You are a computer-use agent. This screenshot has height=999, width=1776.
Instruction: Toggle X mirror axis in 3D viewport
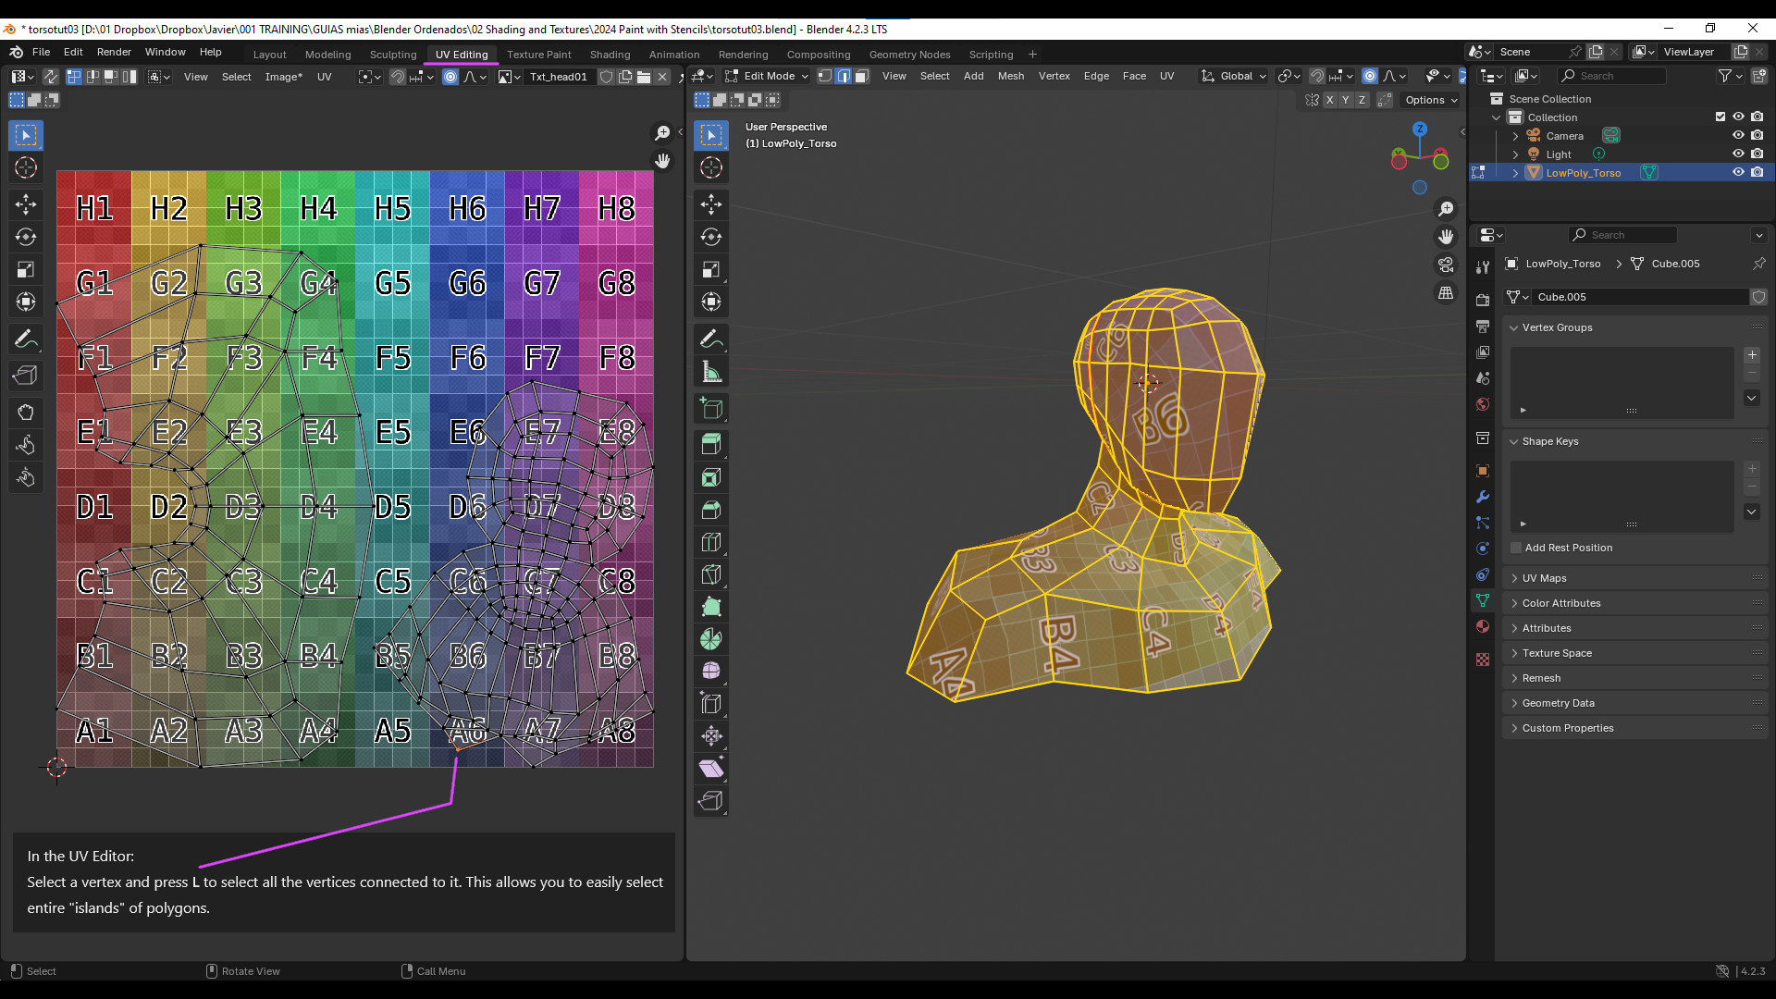pos(1329,100)
